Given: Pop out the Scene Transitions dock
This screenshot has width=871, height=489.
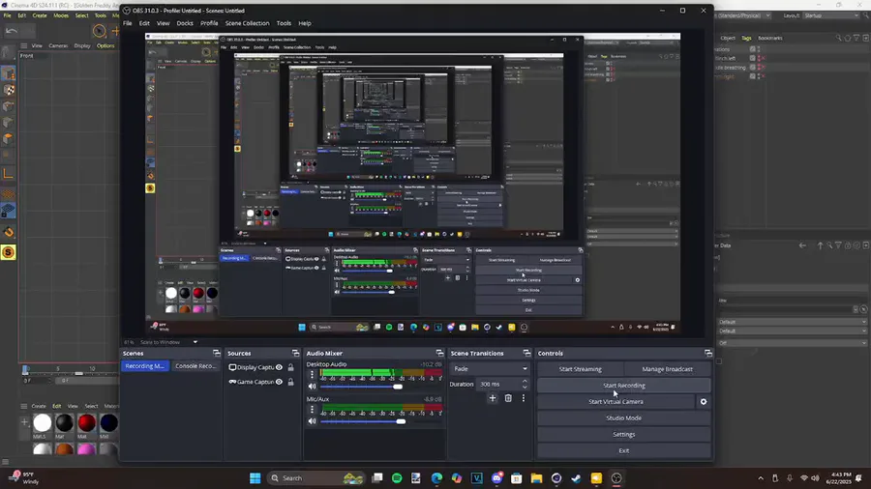Looking at the screenshot, I should pos(526,353).
